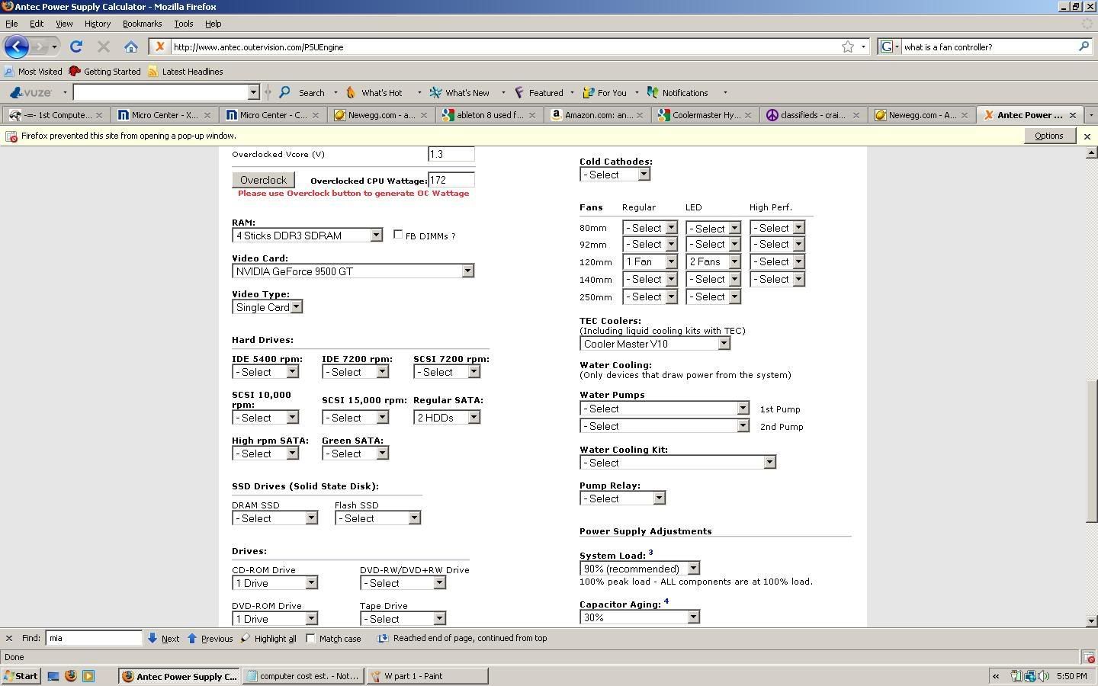Close the Find bar
The height and width of the screenshot is (686, 1098).
[x=9, y=638]
